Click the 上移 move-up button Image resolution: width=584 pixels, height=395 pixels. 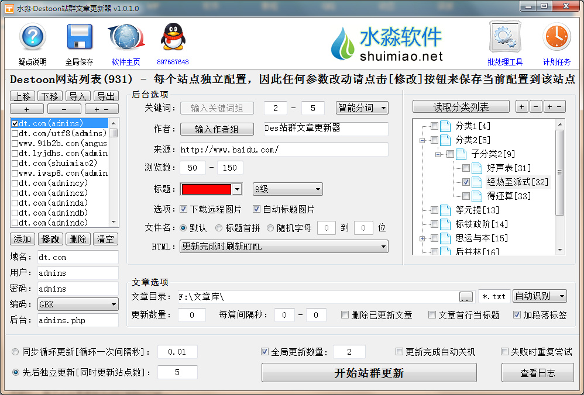click(x=22, y=96)
